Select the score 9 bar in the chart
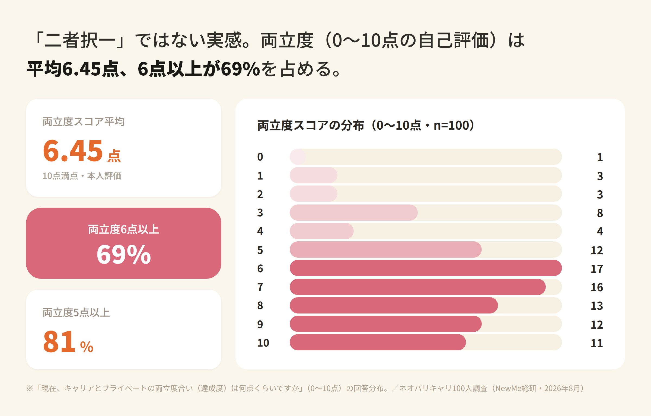The height and width of the screenshot is (416, 651). [386, 324]
